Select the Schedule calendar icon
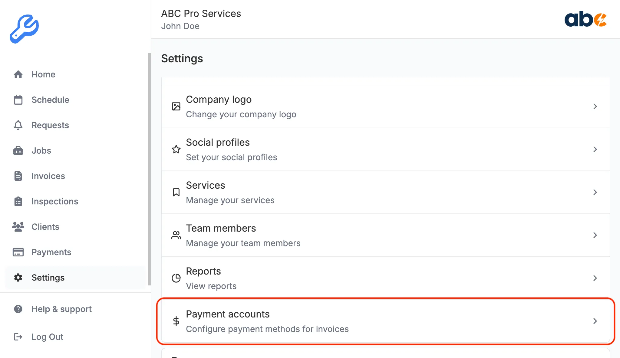 point(18,100)
